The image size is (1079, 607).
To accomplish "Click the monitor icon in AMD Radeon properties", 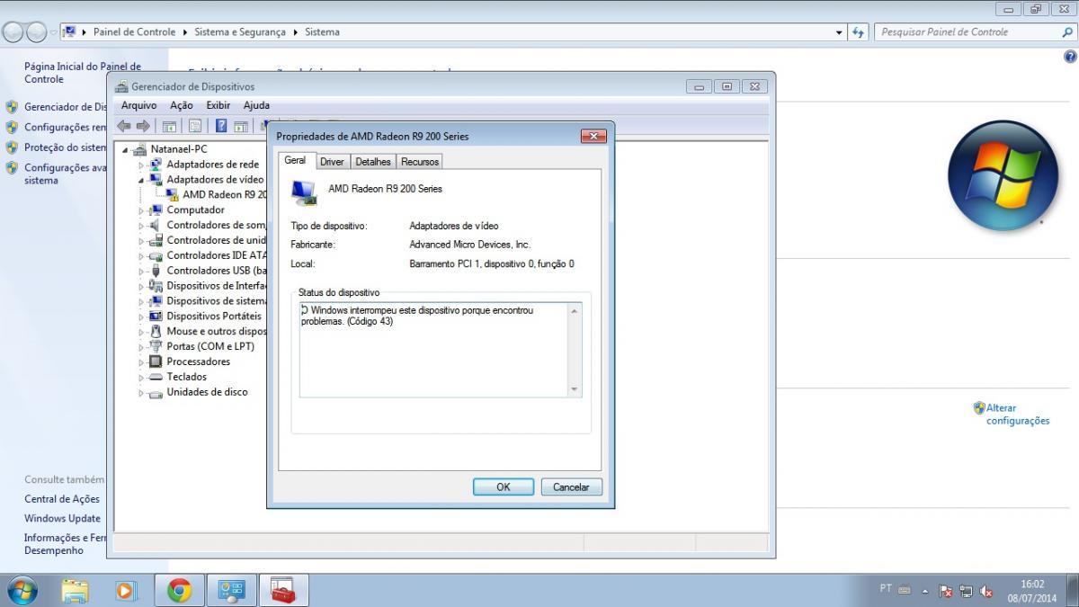I will point(304,192).
